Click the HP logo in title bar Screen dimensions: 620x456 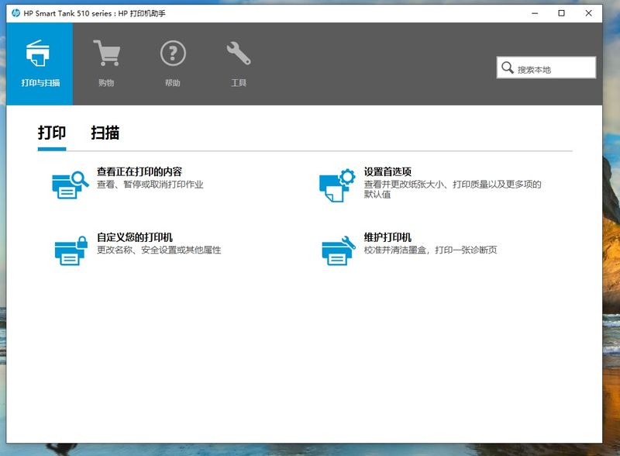pos(15,13)
